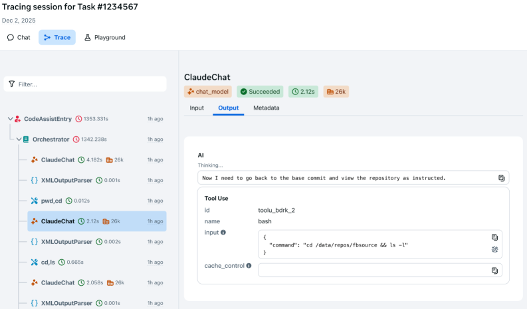
Task: Switch to the Input tab
Action: (197, 108)
